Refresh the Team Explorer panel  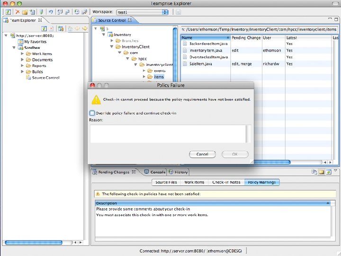(x=44, y=28)
